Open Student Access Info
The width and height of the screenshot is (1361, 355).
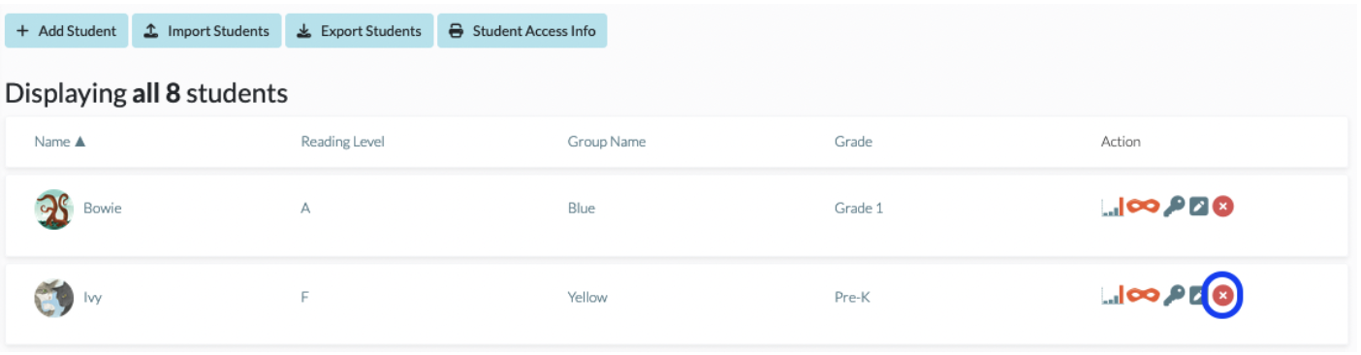pyautogui.click(x=522, y=31)
